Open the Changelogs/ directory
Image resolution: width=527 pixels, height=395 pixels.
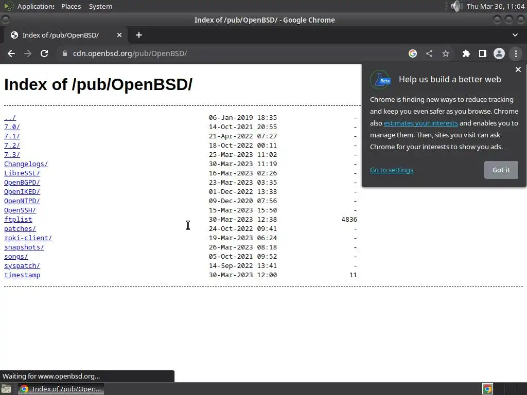tap(26, 164)
